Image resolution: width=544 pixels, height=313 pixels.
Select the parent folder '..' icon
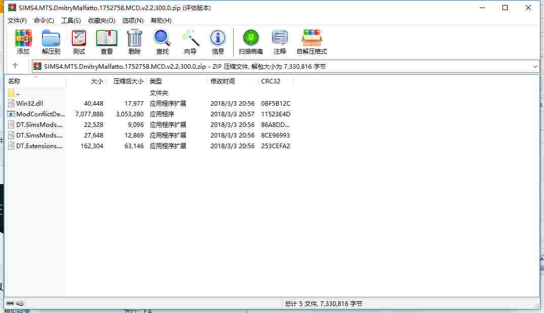click(x=11, y=93)
